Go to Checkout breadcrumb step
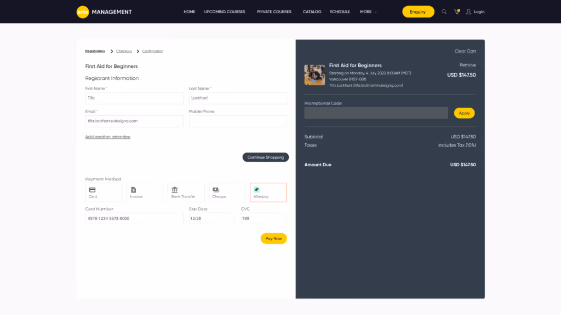 pos(124,51)
